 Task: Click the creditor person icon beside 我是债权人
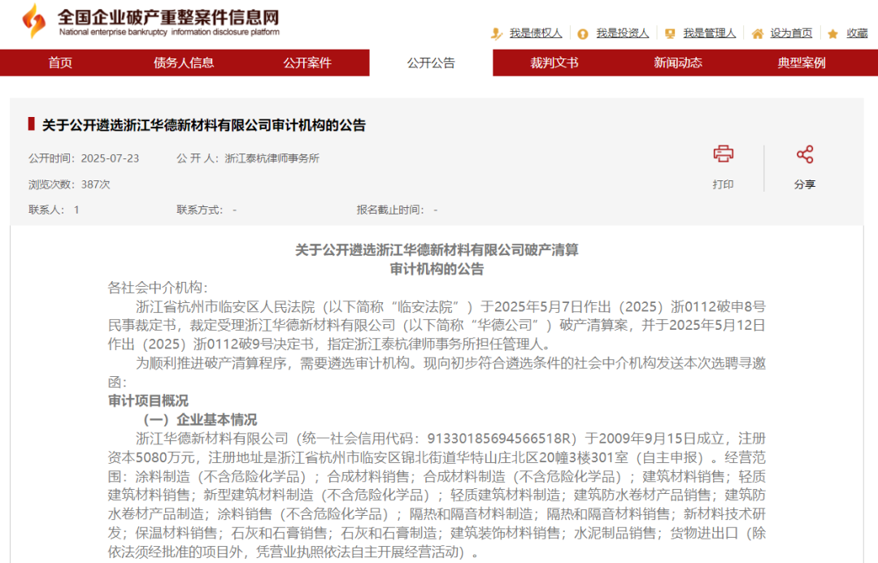pos(496,34)
